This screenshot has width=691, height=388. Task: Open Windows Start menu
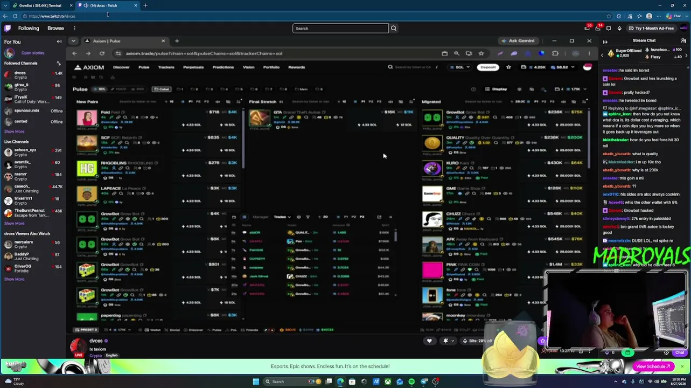click(256, 382)
